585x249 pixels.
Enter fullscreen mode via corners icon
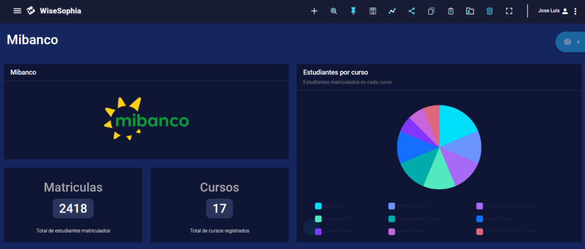tap(509, 11)
